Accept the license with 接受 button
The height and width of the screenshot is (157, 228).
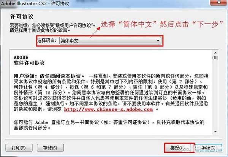click(x=179, y=148)
